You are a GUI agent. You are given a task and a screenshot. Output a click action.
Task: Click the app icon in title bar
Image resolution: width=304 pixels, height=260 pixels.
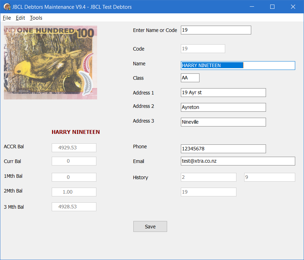tap(7, 7)
